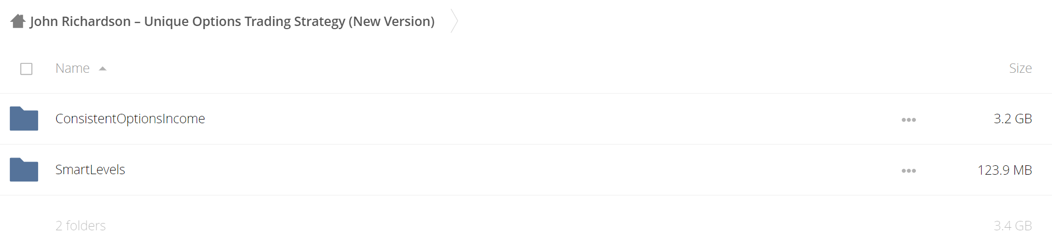The width and height of the screenshot is (1052, 249).
Task: Select the 3.2 GB size cell
Action: coord(1013,119)
